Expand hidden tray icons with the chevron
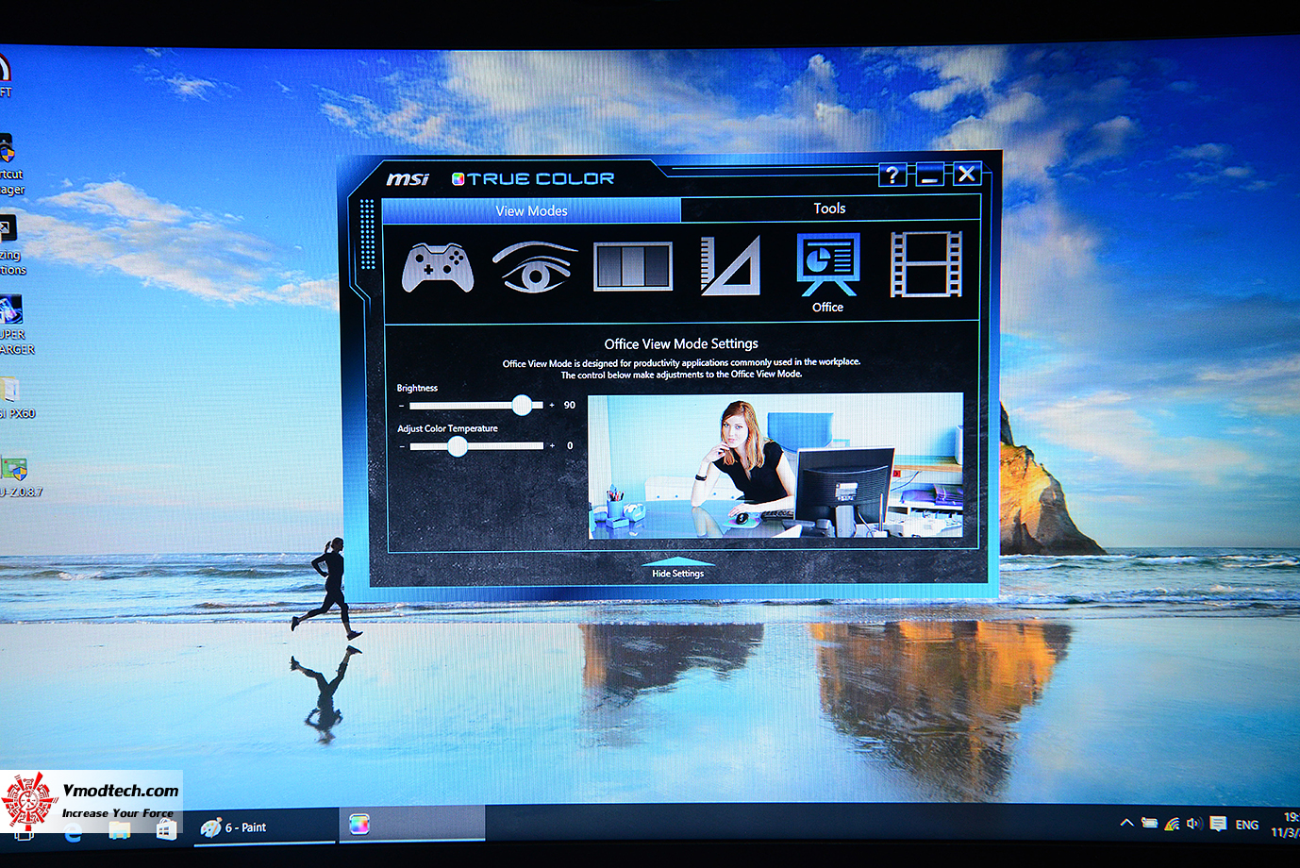Screen dimensions: 1300x868 point(1127,823)
